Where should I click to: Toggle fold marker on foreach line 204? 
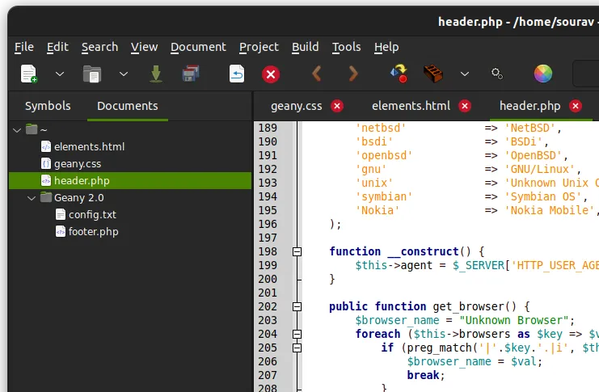click(x=297, y=335)
